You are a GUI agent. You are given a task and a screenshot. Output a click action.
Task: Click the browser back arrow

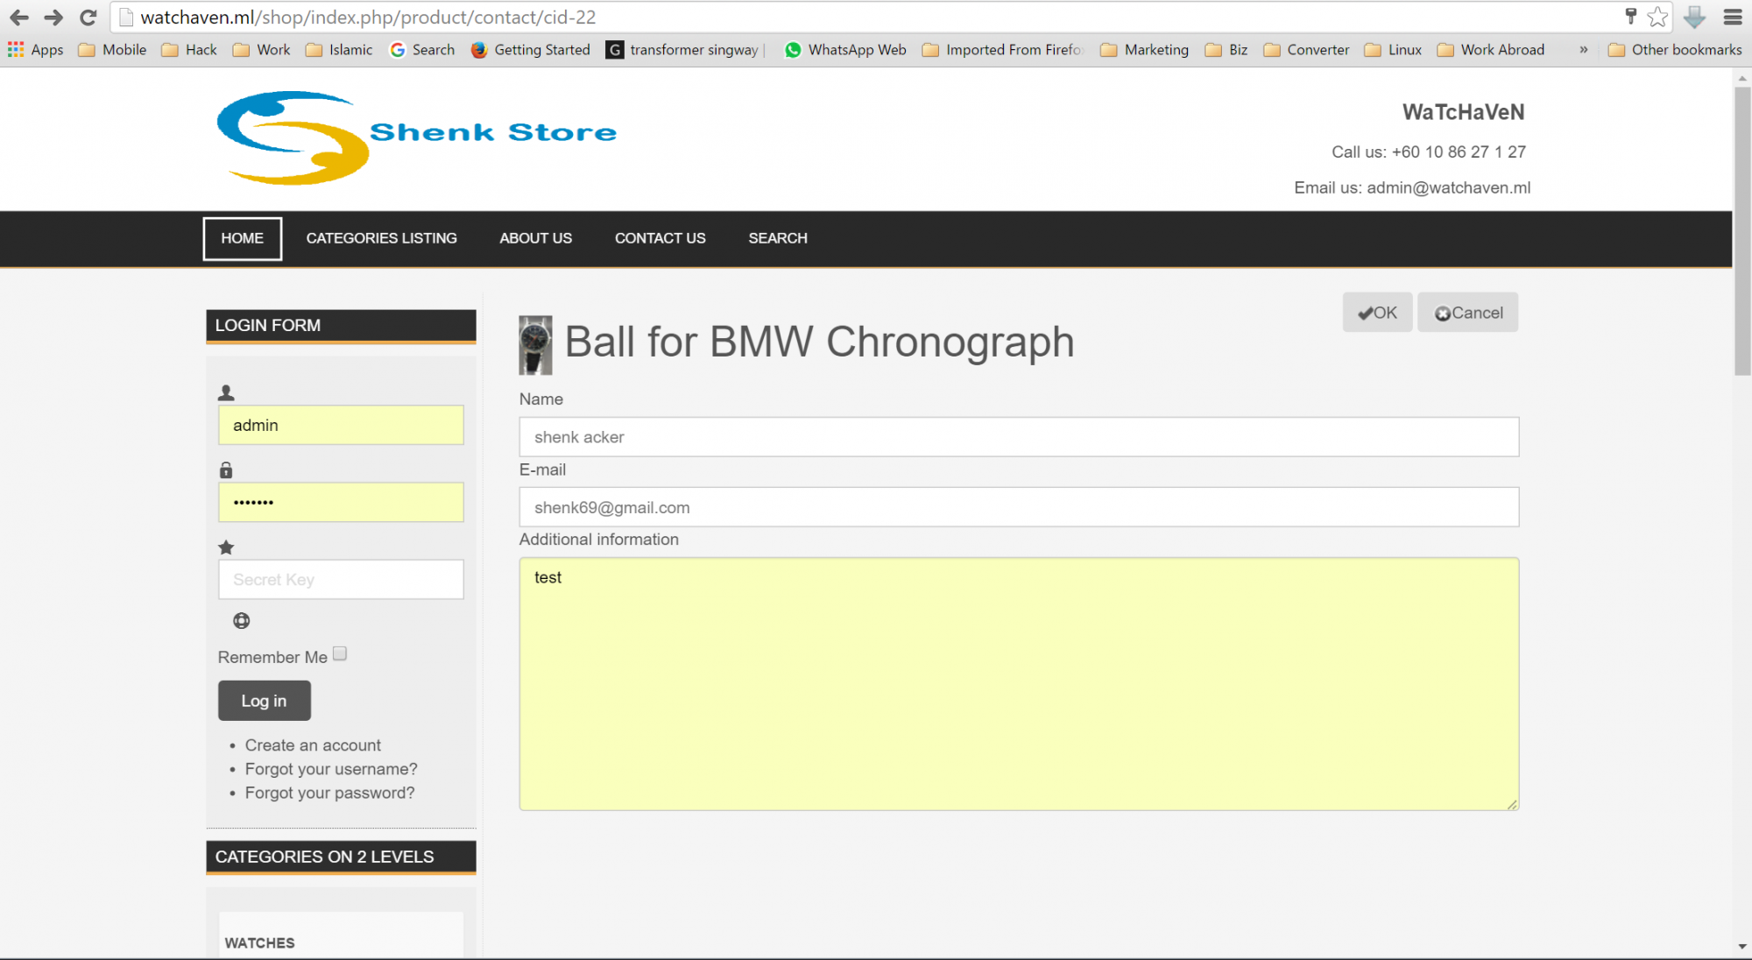19,18
